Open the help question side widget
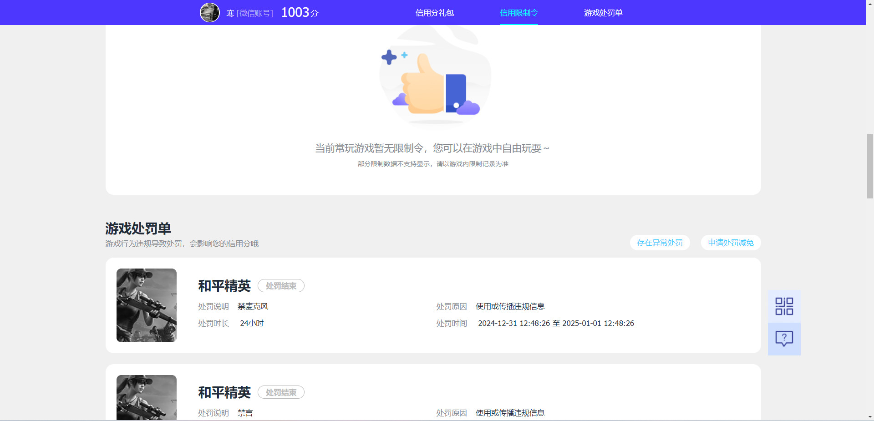The height and width of the screenshot is (421, 874). pyautogui.click(x=784, y=339)
